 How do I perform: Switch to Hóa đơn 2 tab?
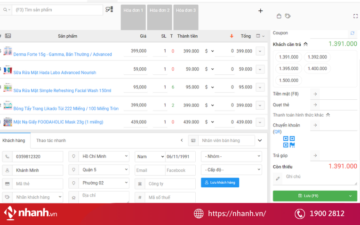click(160, 10)
